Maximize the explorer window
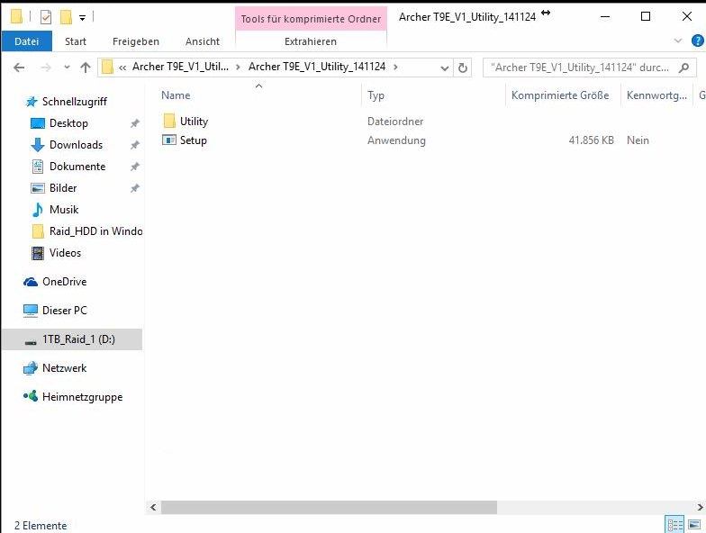 (645, 16)
